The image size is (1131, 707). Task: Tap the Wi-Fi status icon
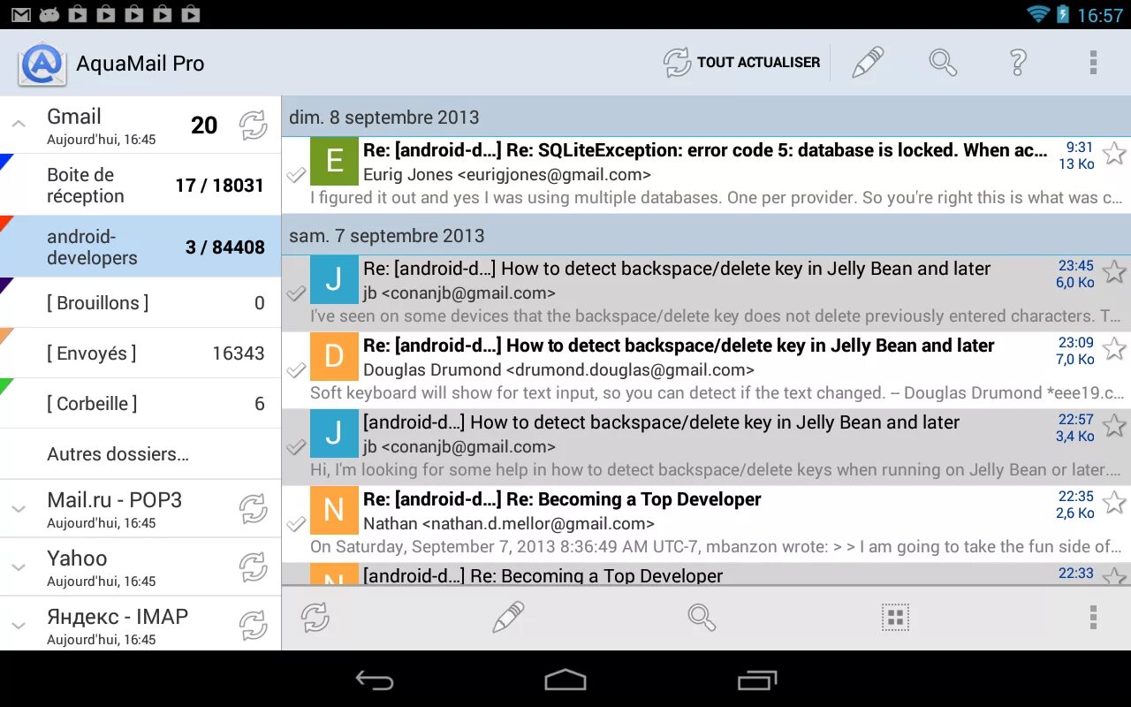click(x=1037, y=14)
